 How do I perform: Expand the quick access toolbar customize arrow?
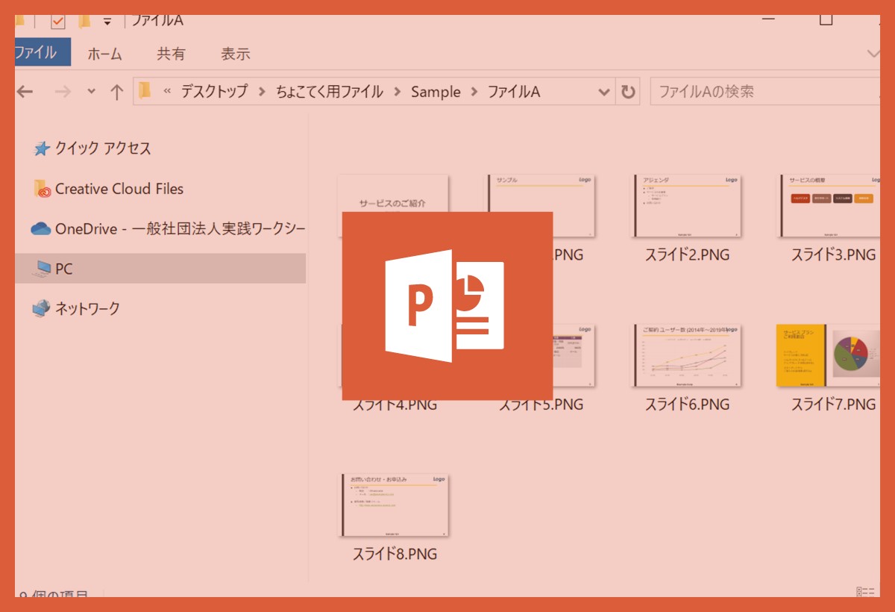[x=107, y=22]
